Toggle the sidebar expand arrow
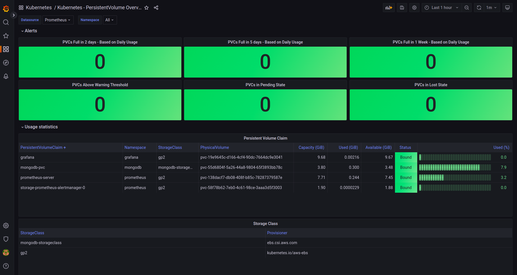Image resolution: width=517 pixels, height=275 pixels. tap(13, 15)
